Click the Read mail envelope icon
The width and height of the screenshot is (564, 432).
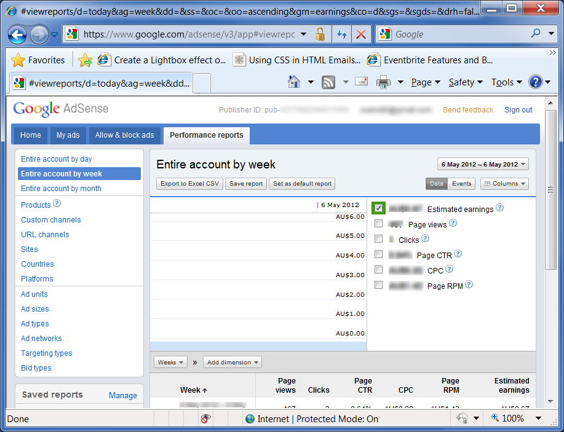tap(361, 81)
